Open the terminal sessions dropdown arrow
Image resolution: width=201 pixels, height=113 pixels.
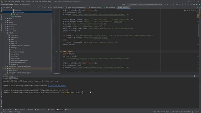click(x=20, y=76)
